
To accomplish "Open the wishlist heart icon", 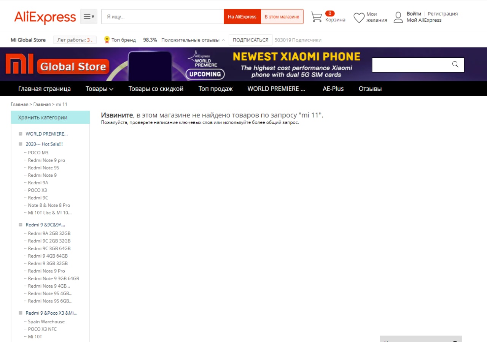I will [359, 17].
